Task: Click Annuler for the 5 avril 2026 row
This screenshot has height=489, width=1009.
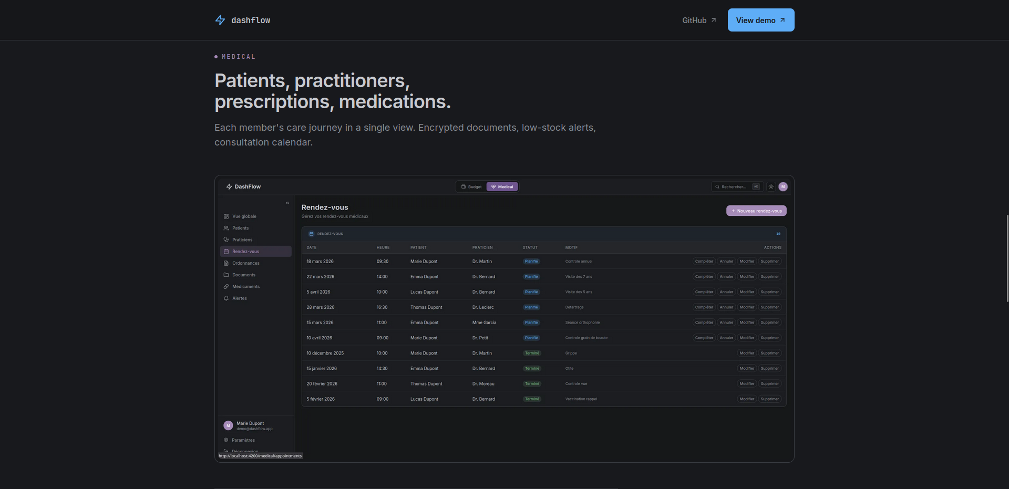Action: [726, 292]
